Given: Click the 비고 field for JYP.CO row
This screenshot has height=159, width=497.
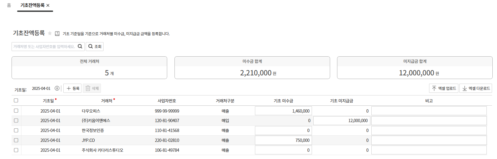Looking at the screenshot, I should [x=429, y=141].
